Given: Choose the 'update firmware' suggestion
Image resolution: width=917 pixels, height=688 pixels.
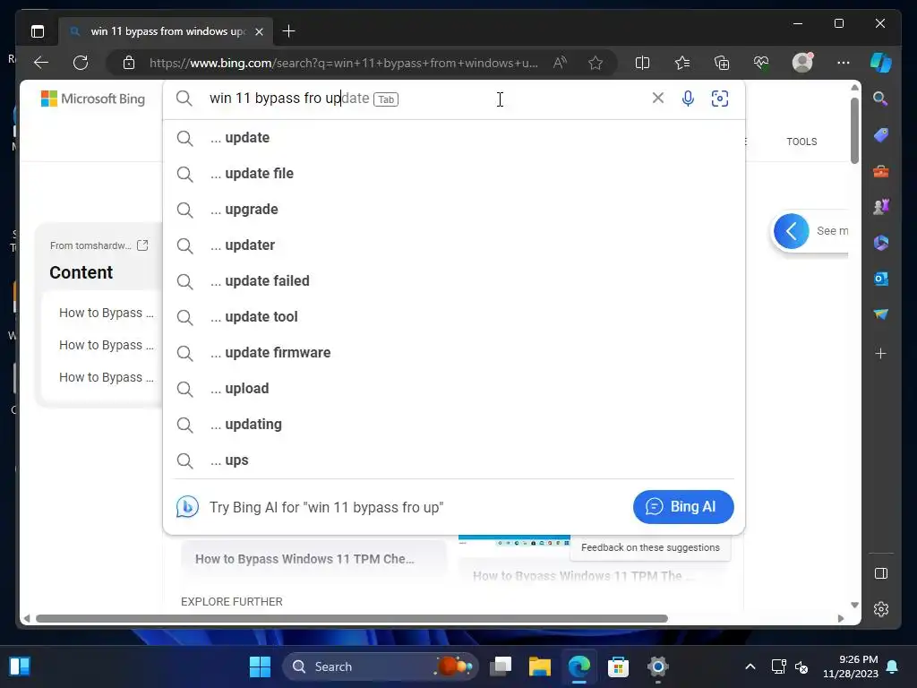Looking at the screenshot, I should pos(454,353).
